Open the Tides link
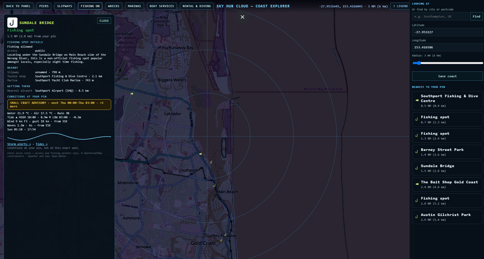The width and height of the screenshot is (484, 259). tap(42, 144)
